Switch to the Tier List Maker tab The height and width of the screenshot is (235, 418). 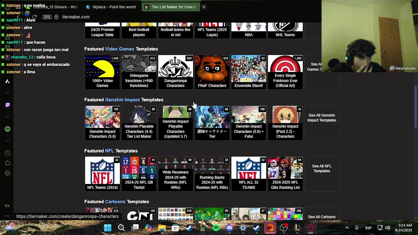coord(170,7)
